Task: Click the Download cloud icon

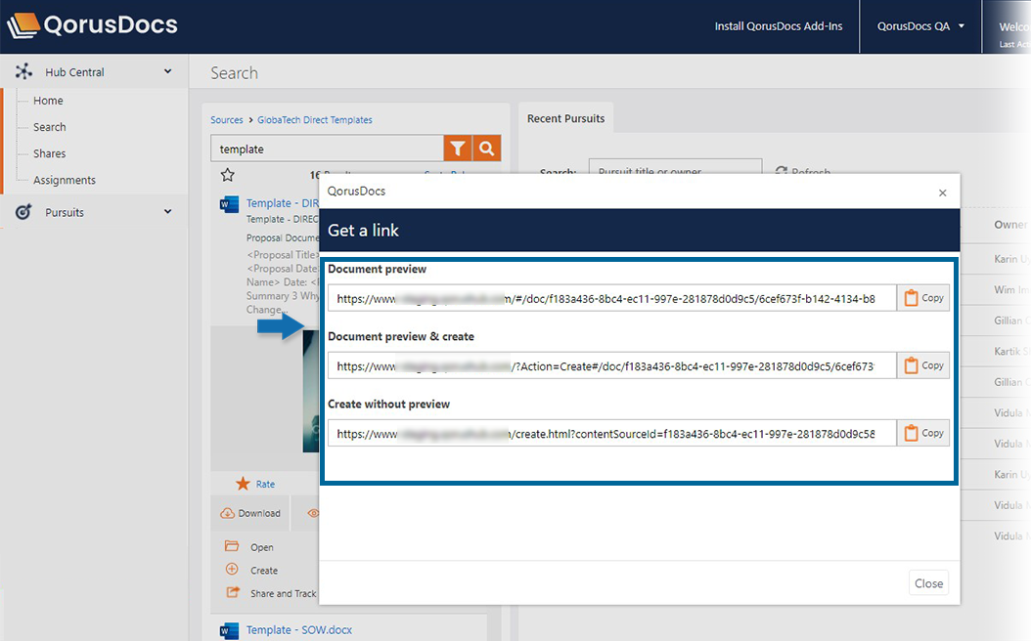Action: pos(228,513)
